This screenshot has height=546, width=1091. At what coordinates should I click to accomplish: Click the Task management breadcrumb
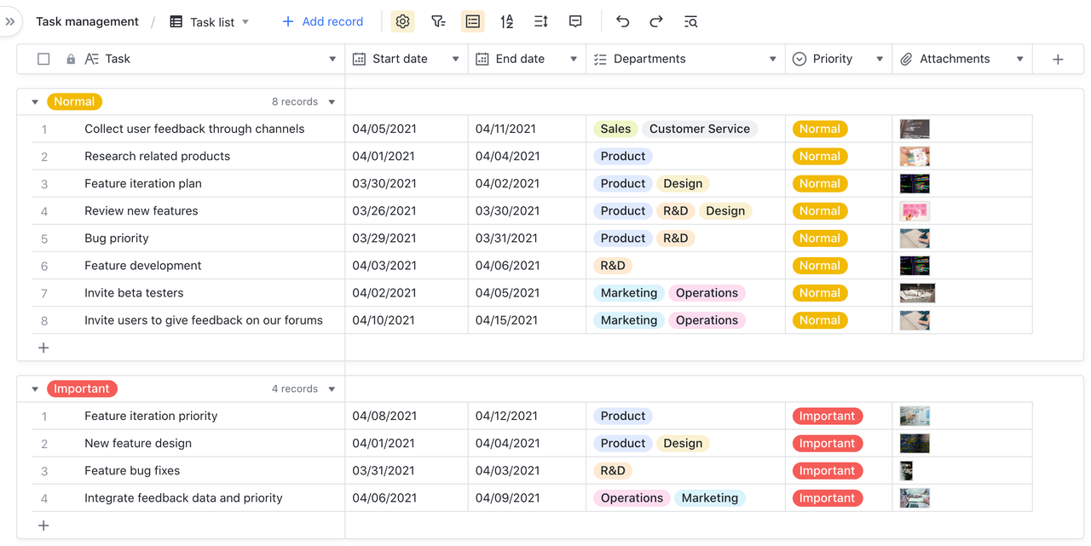pyautogui.click(x=87, y=21)
